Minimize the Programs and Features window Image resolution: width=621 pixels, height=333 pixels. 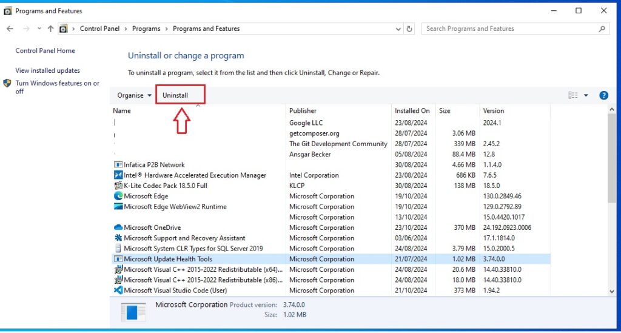(554, 11)
